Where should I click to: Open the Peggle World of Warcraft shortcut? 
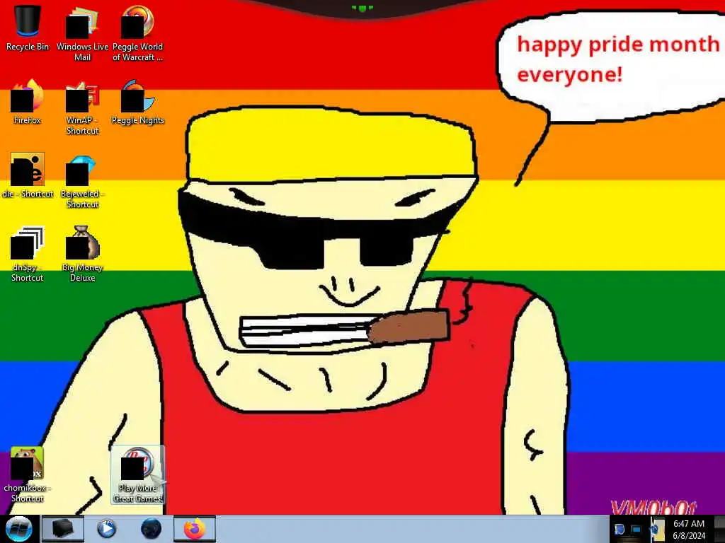pyautogui.click(x=138, y=33)
